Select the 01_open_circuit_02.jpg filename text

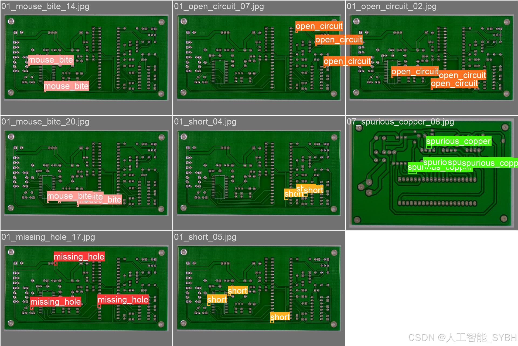pyautogui.click(x=391, y=6)
